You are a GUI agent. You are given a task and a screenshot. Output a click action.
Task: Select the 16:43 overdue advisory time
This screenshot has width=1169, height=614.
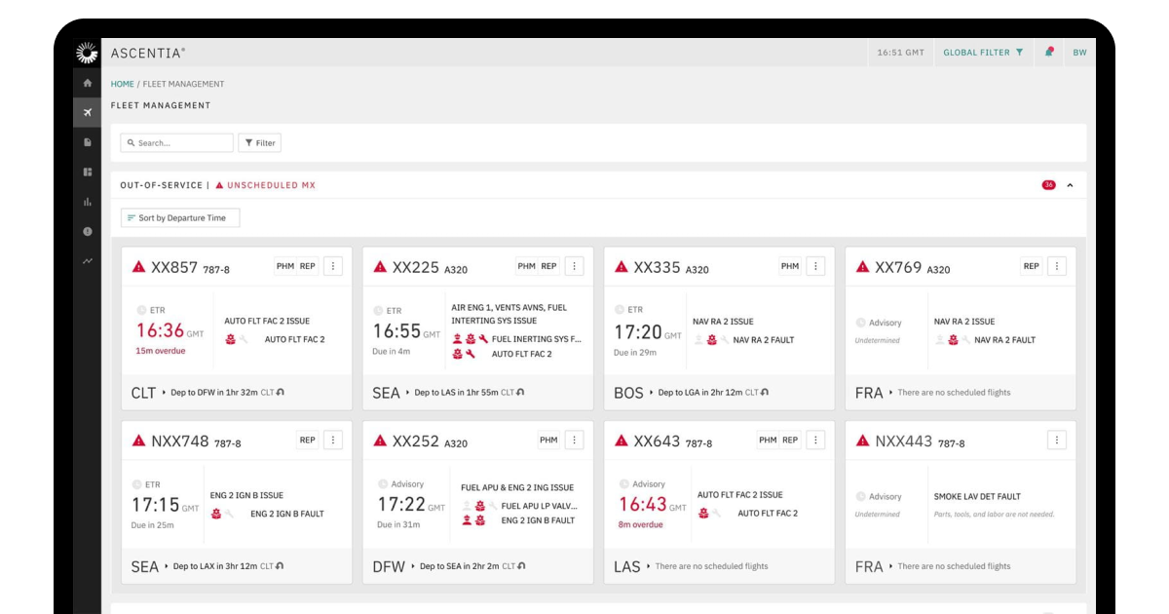643,504
